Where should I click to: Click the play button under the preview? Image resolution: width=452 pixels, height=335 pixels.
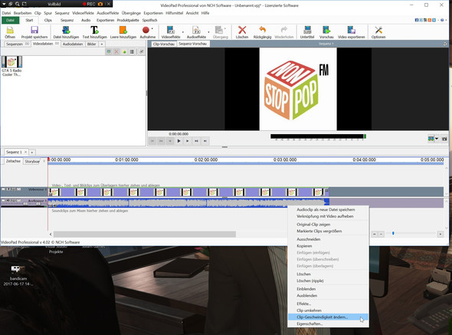tap(179, 141)
